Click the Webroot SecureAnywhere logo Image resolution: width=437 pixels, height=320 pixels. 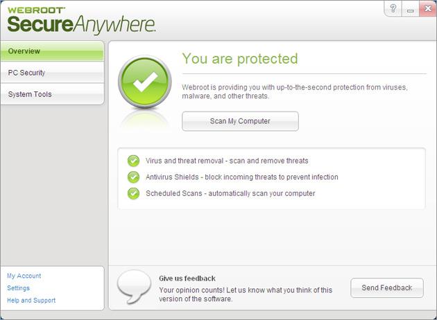pyautogui.click(x=81, y=21)
